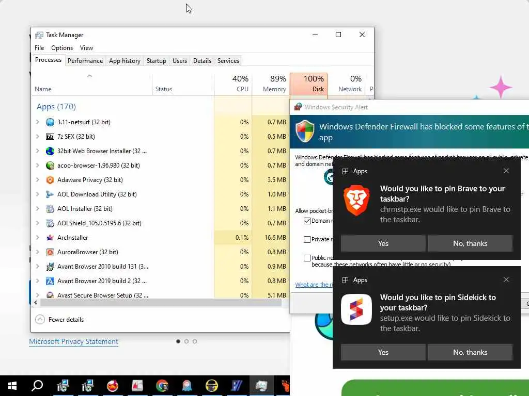Click the Avant Browser 2010 icon

click(x=50, y=267)
